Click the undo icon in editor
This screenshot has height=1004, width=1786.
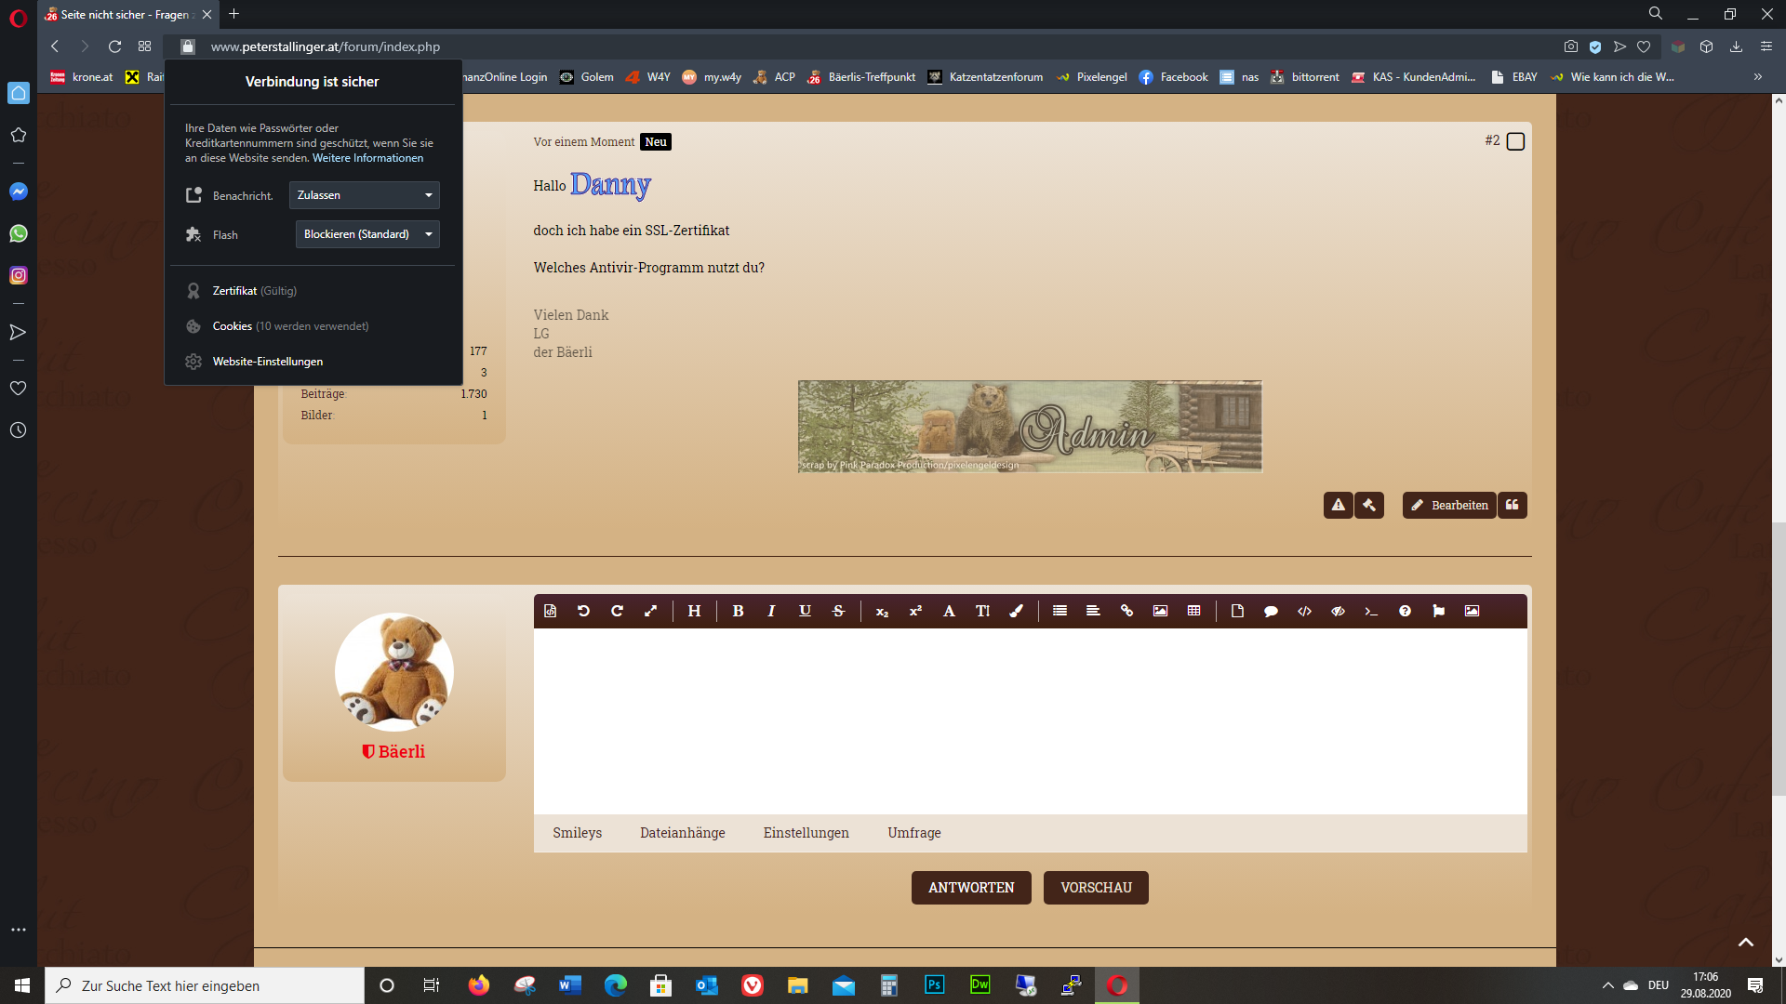[583, 611]
